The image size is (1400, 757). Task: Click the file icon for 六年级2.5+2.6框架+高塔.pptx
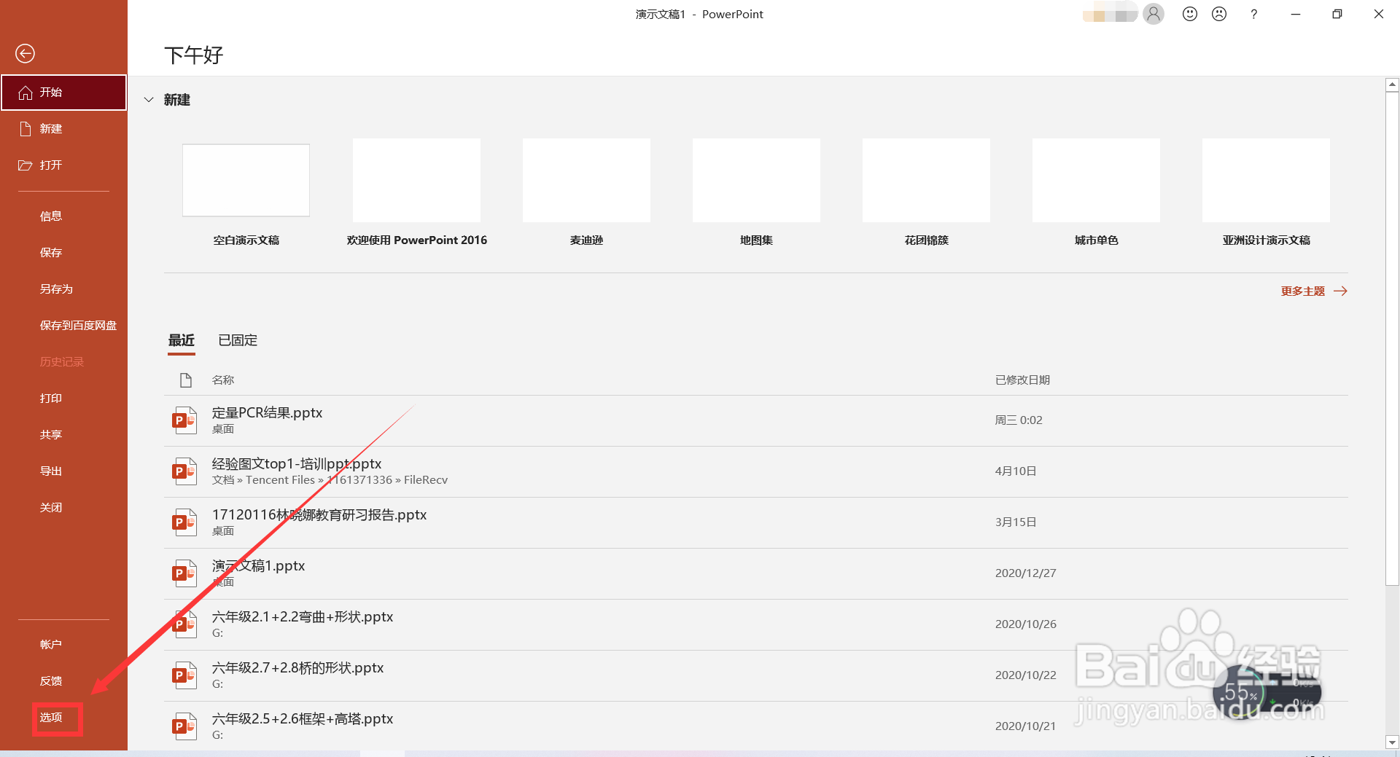[x=184, y=726]
